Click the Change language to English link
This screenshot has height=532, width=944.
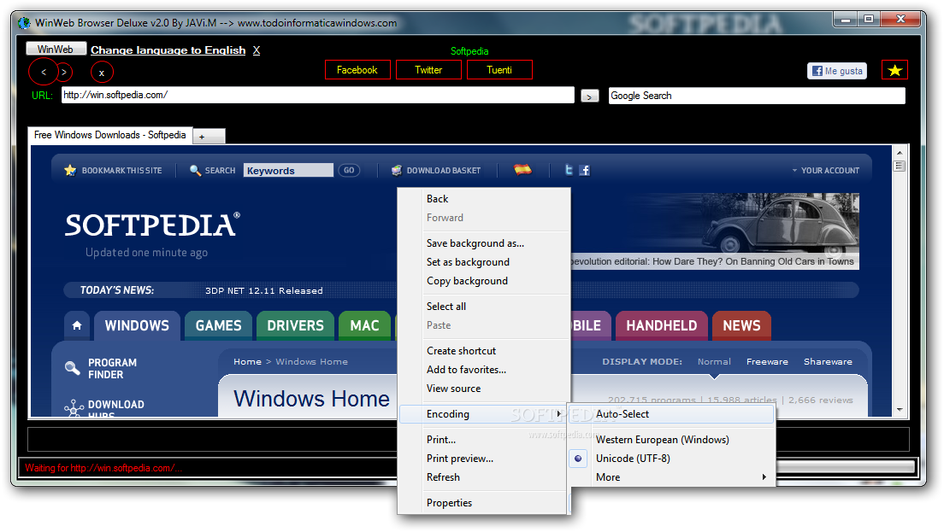click(x=168, y=50)
